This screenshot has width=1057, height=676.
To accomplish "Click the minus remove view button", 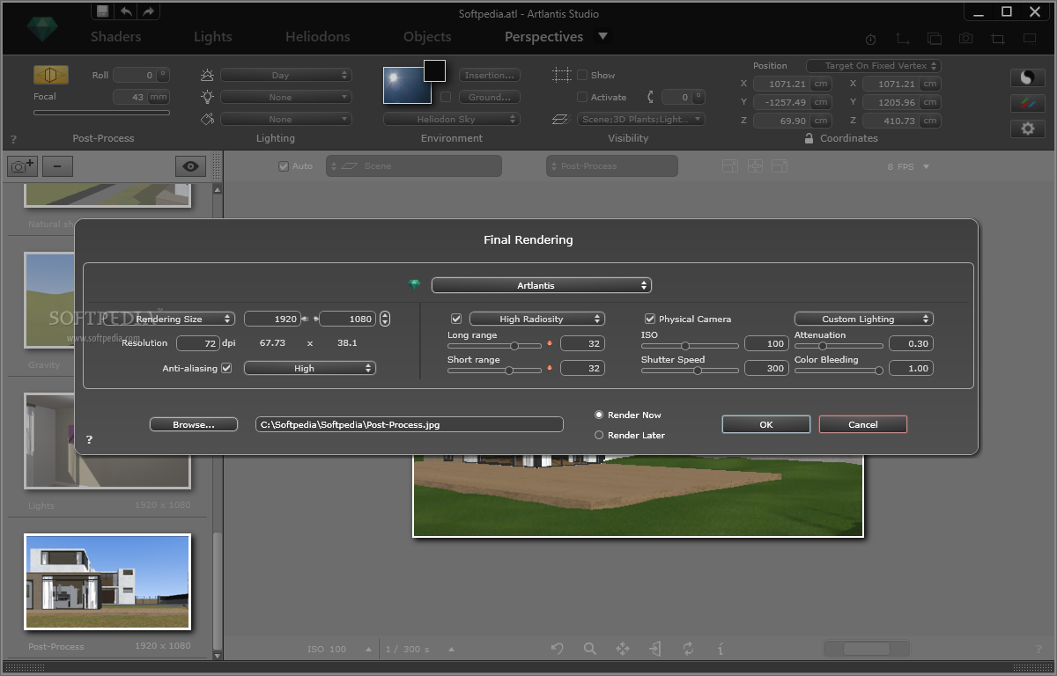I will [x=57, y=165].
